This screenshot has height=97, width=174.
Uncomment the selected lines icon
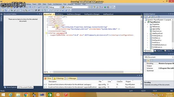tap(45, 10)
